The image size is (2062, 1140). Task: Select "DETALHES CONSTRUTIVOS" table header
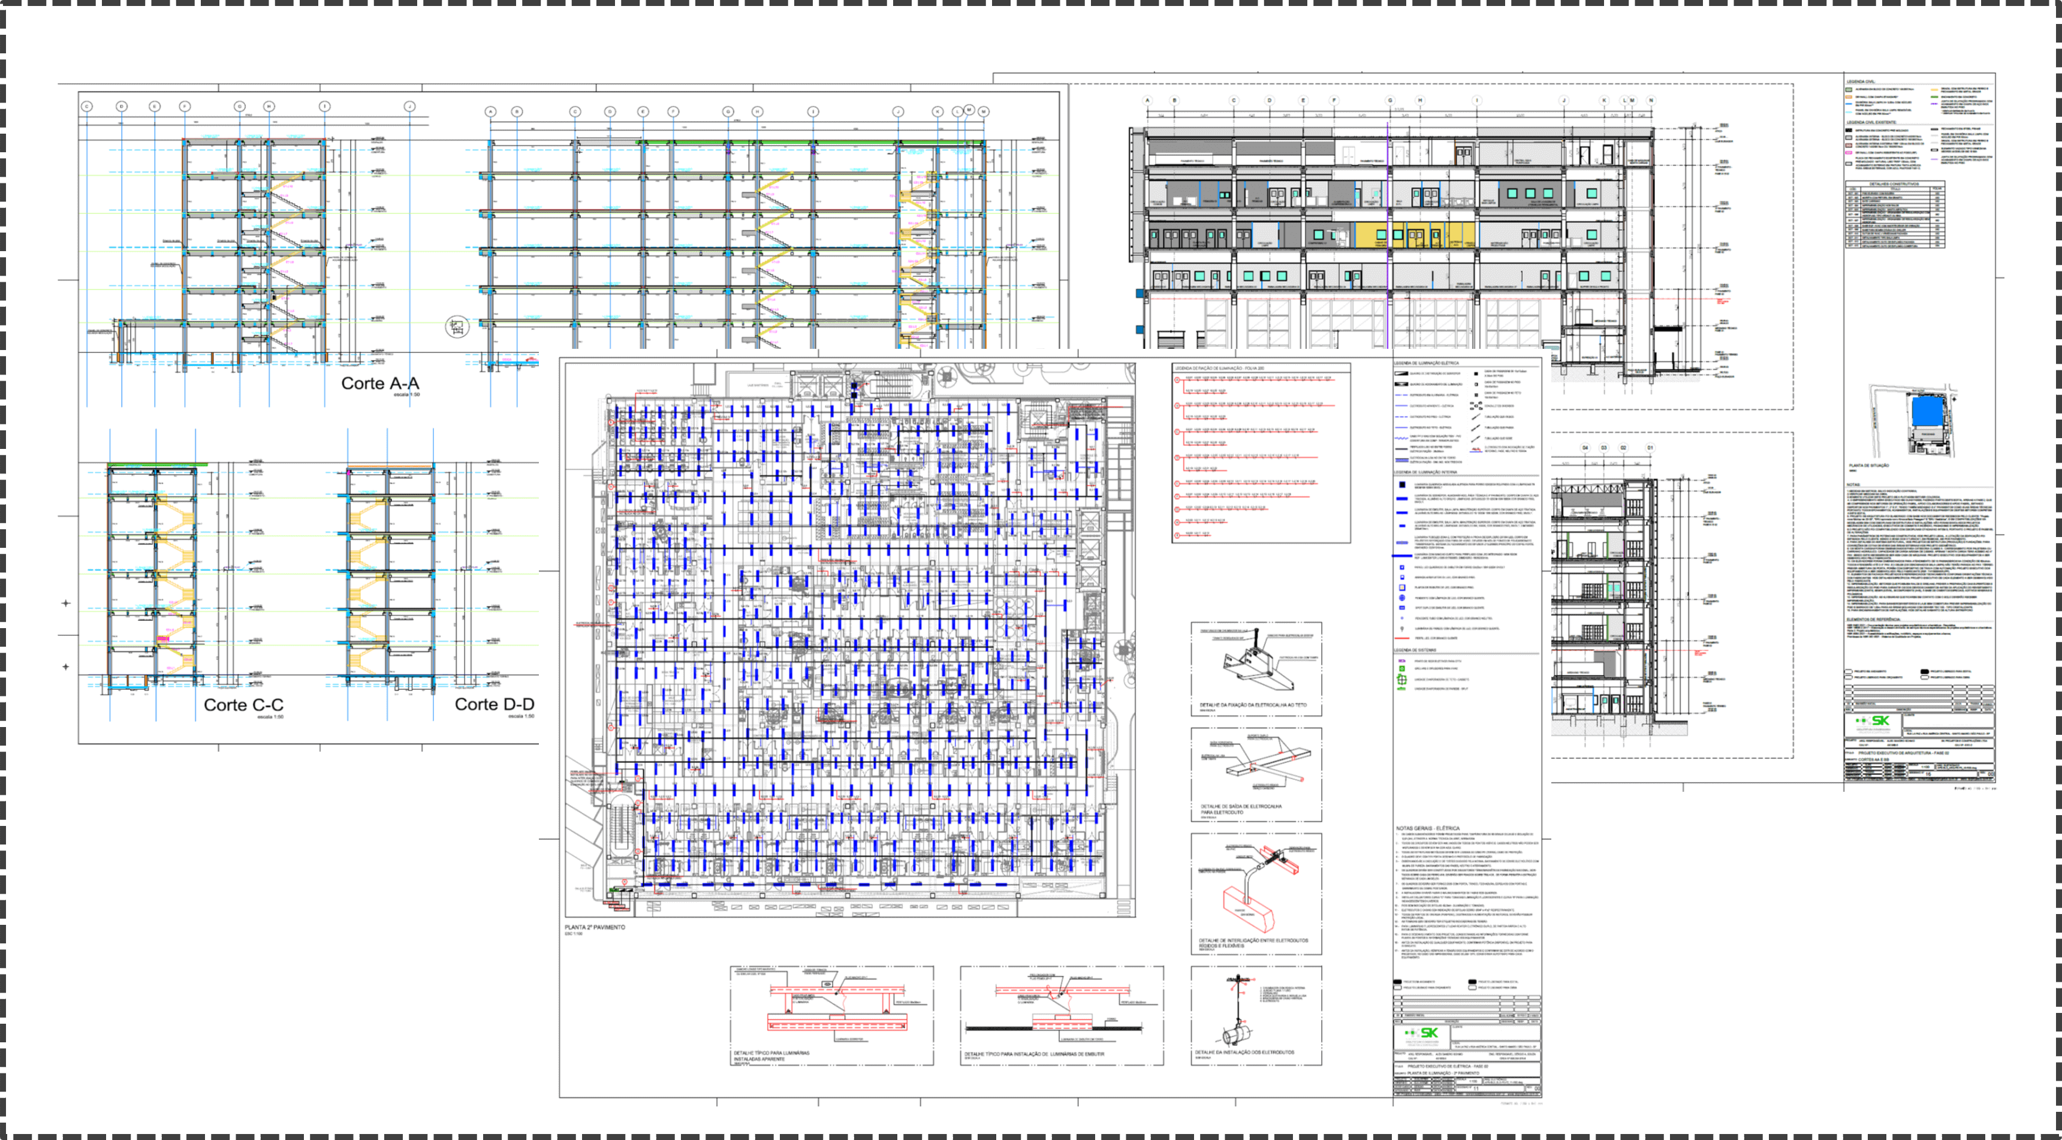(1895, 184)
